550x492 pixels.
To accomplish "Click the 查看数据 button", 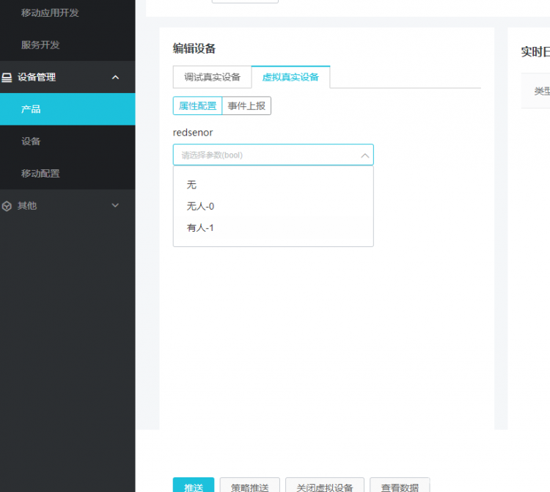I will click(x=400, y=485).
